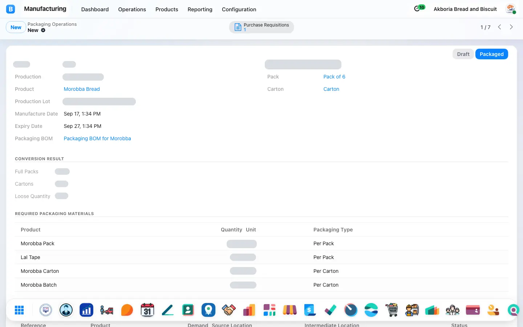
Task: Open the map pin app icon in dock
Action: 208,310
